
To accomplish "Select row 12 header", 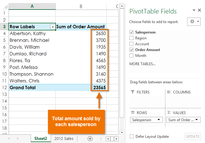I will tap(4, 88).
